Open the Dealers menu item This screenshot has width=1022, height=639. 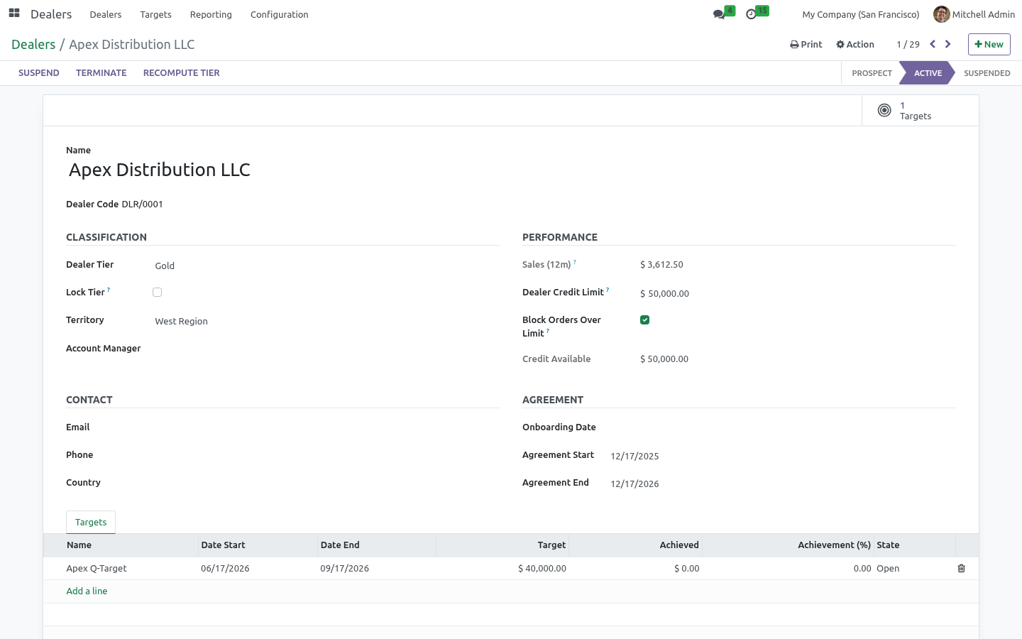106,14
